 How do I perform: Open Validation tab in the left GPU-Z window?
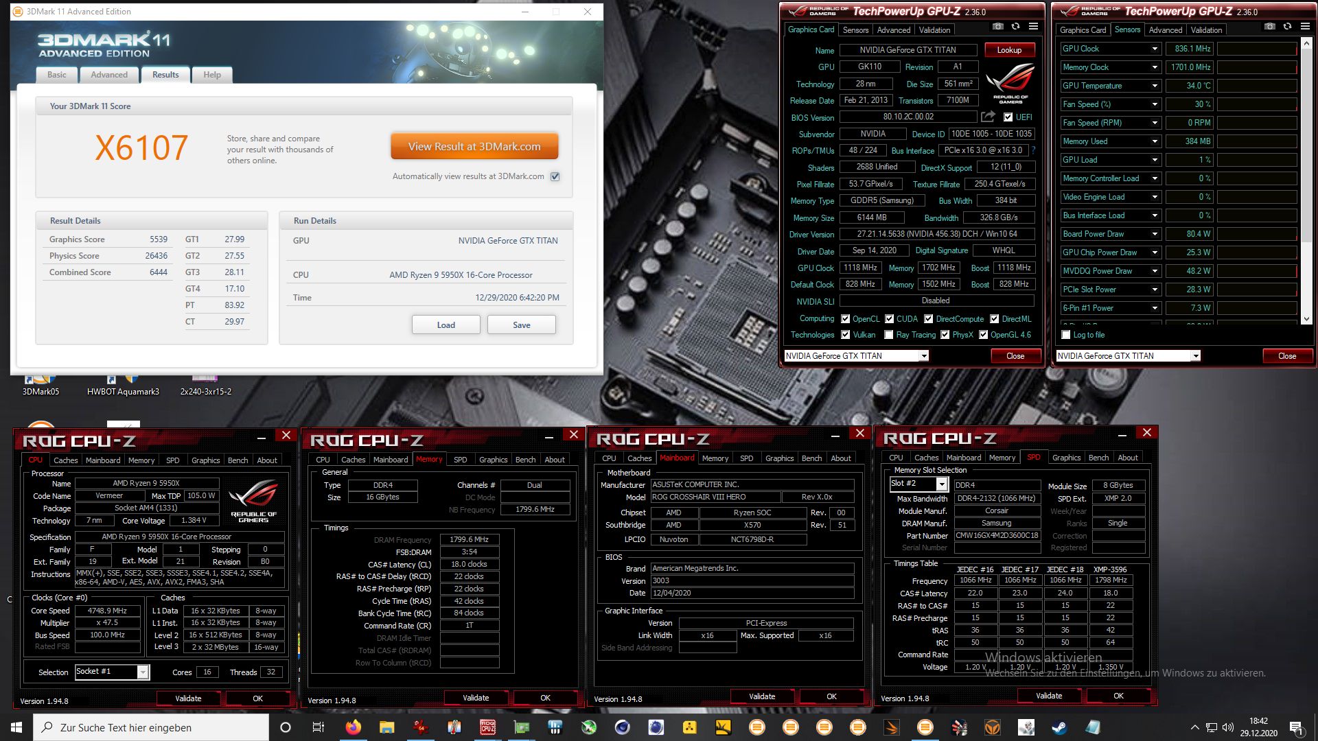(x=934, y=30)
